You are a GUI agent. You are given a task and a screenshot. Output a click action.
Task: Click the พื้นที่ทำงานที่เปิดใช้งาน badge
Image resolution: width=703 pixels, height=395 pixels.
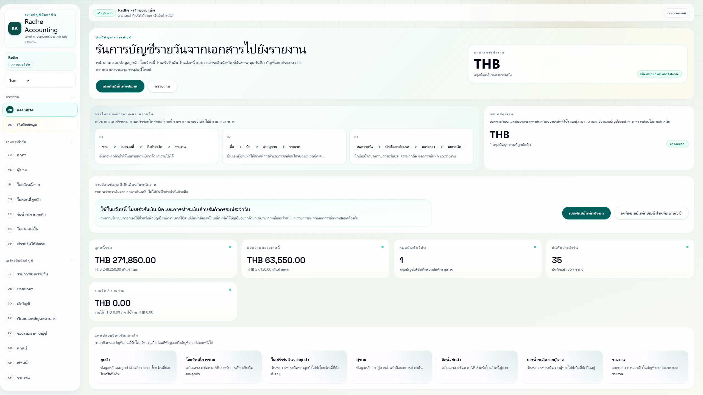659,74
